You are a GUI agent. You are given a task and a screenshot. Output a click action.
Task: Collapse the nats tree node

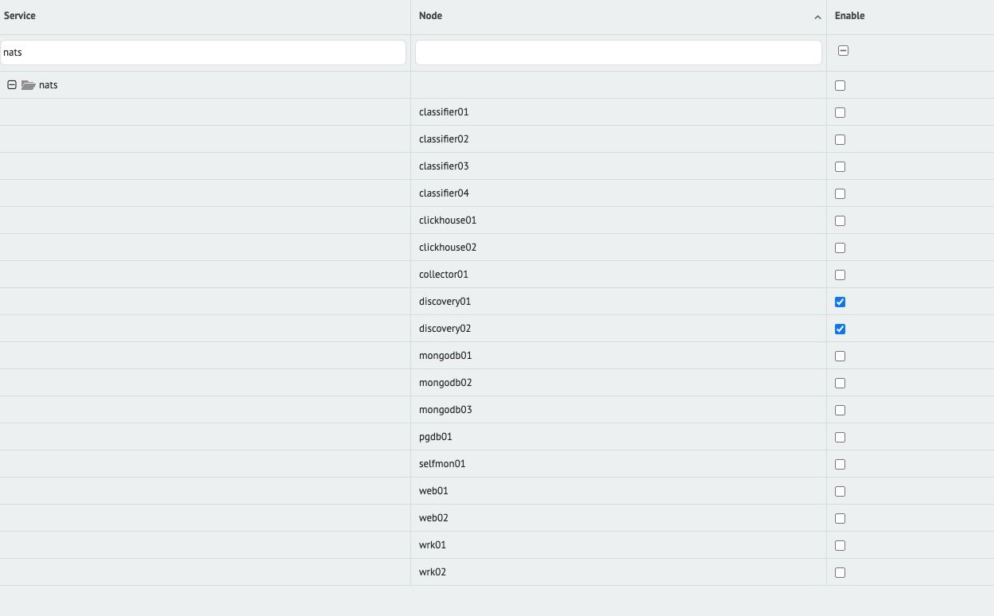tap(12, 85)
